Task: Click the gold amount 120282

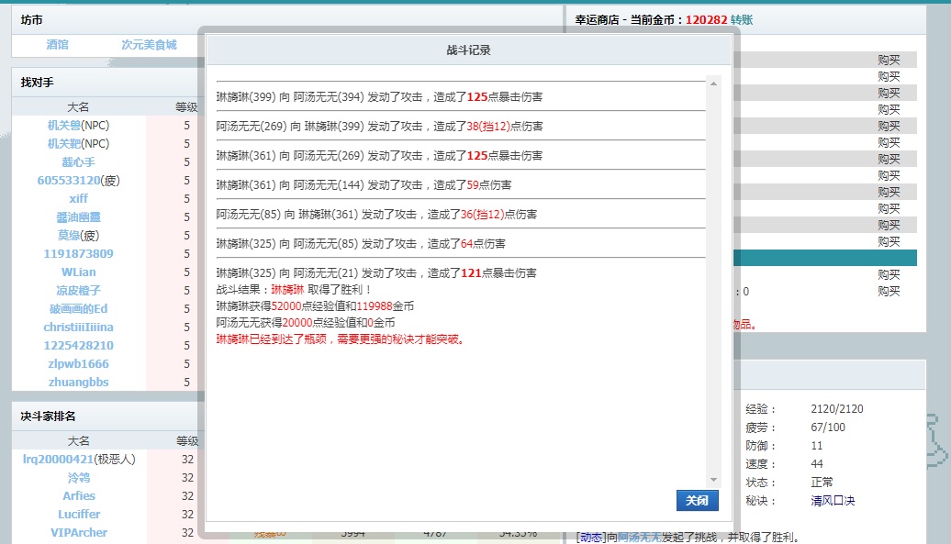Action: (706, 20)
